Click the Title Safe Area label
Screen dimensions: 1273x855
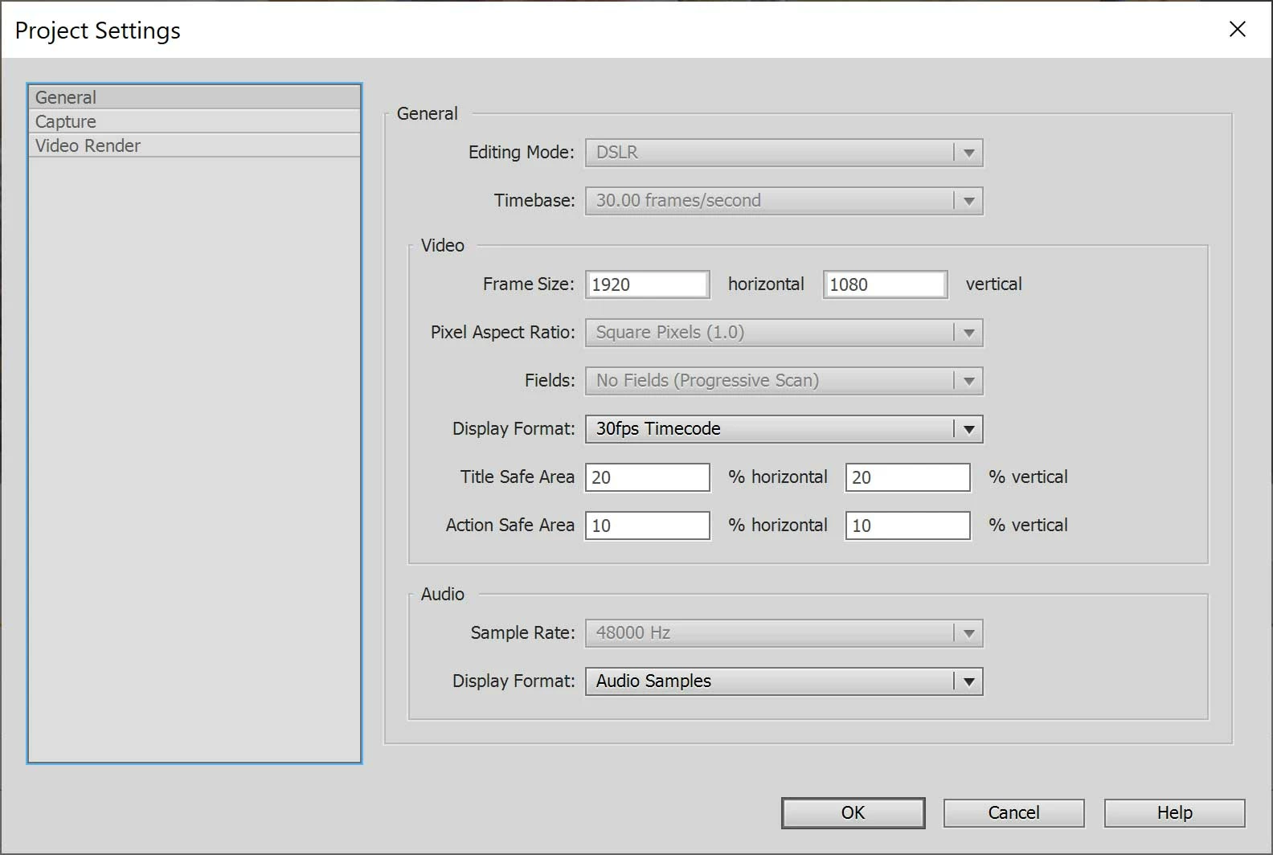[518, 477]
